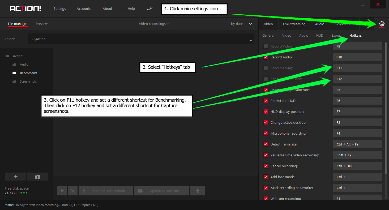Click the F5 hotkey field
This screenshot has width=389, height=210.
(357, 90)
